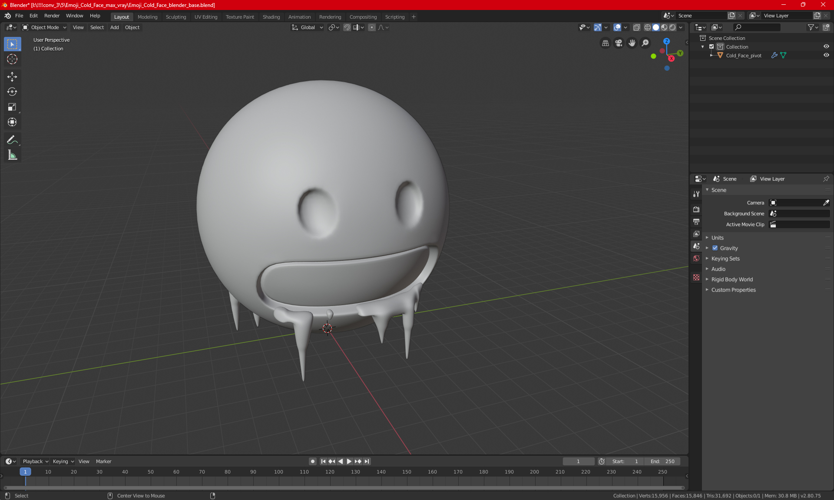Image resolution: width=834 pixels, height=500 pixels.
Task: Toggle viewport overlays
Action: point(617,27)
